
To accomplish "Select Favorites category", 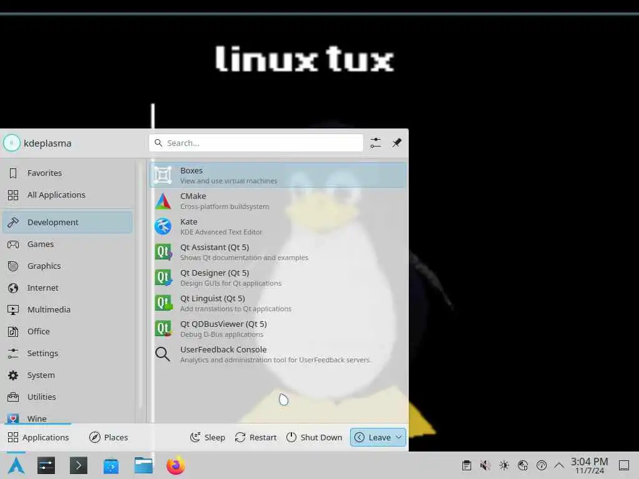I will point(67,173).
